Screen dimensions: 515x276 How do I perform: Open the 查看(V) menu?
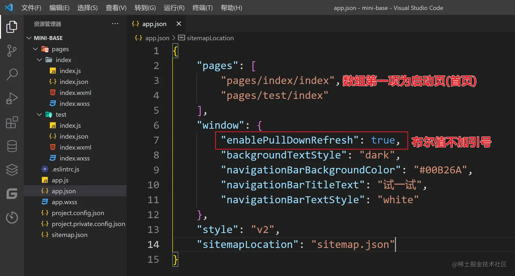pyautogui.click(x=116, y=7)
